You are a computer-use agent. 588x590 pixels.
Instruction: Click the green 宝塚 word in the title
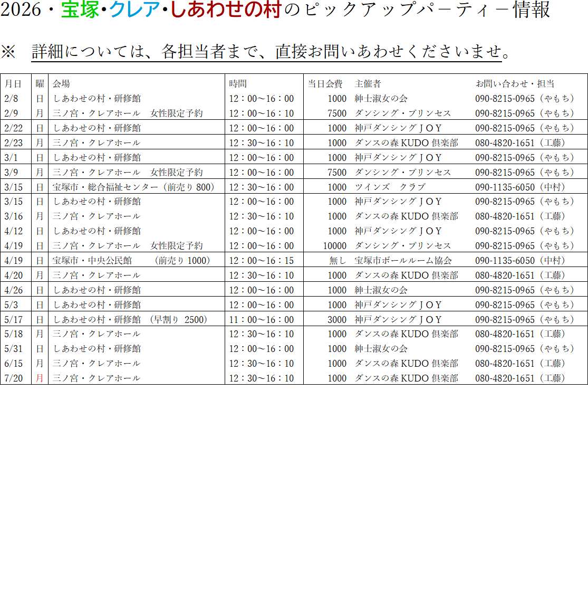tap(80, 9)
